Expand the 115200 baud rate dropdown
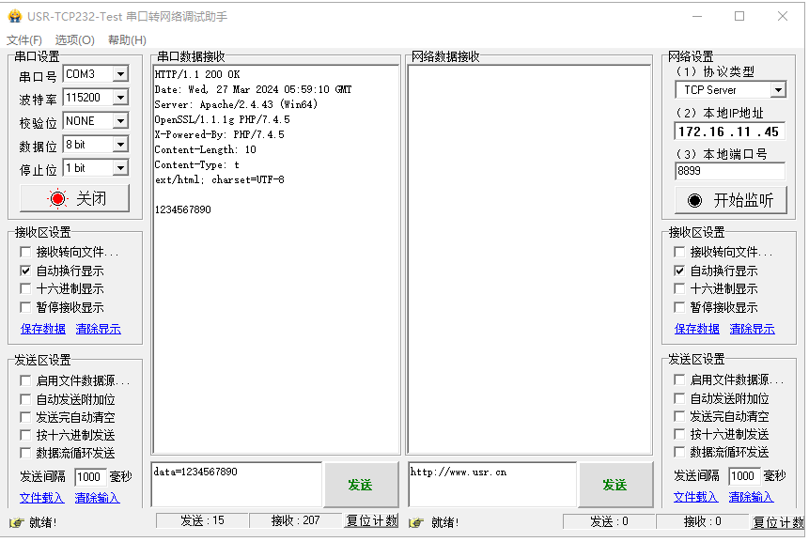 pos(120,97)
